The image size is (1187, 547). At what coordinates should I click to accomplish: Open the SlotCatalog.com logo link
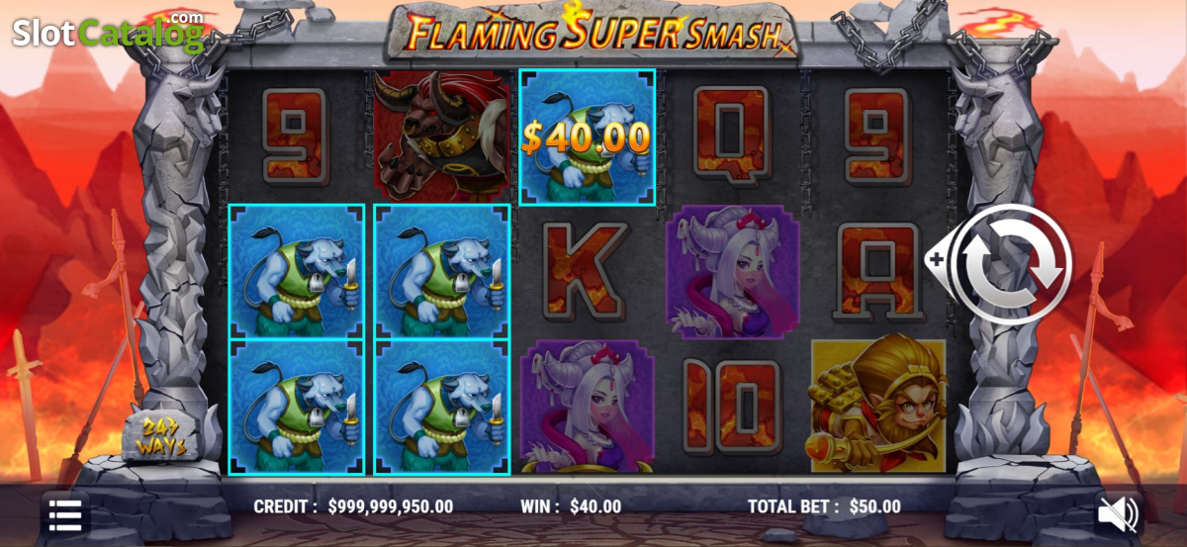point(108,32)
